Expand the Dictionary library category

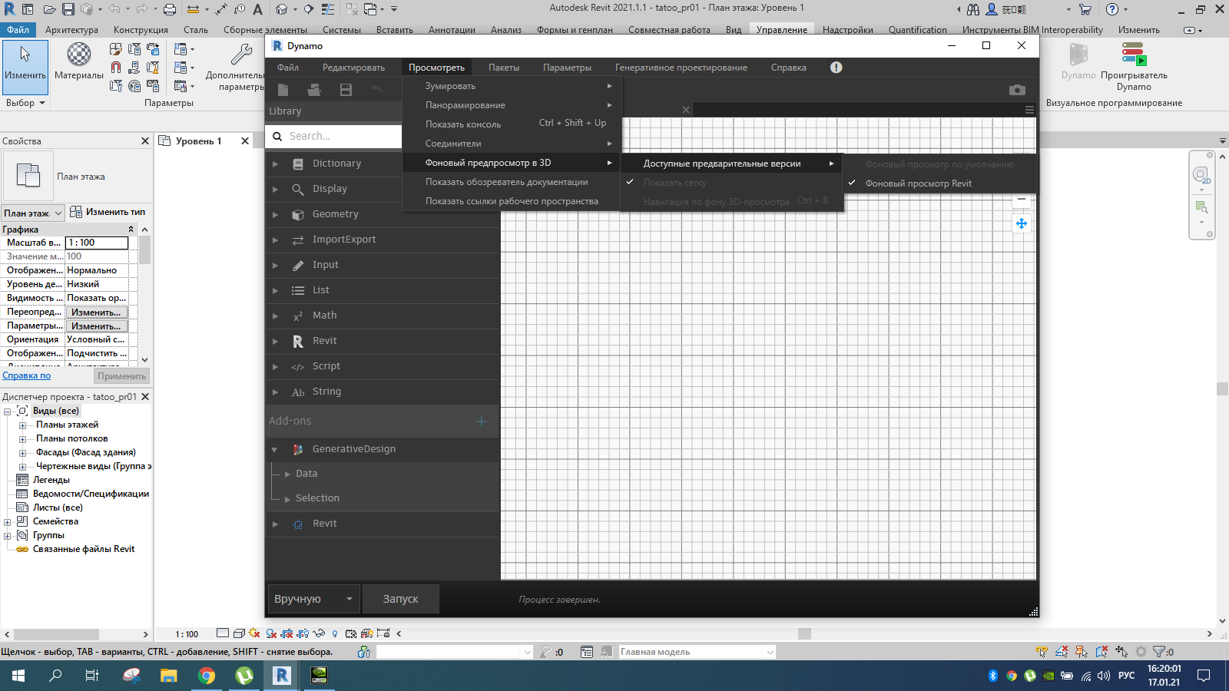coord(274,164)
